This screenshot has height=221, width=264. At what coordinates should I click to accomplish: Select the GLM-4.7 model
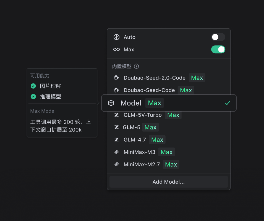tap(169, 140)
